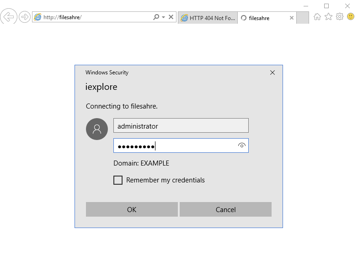The width and height of the screenshot is (358, 270).
Task: Click the administrator username field
Action: coord(181,125)
